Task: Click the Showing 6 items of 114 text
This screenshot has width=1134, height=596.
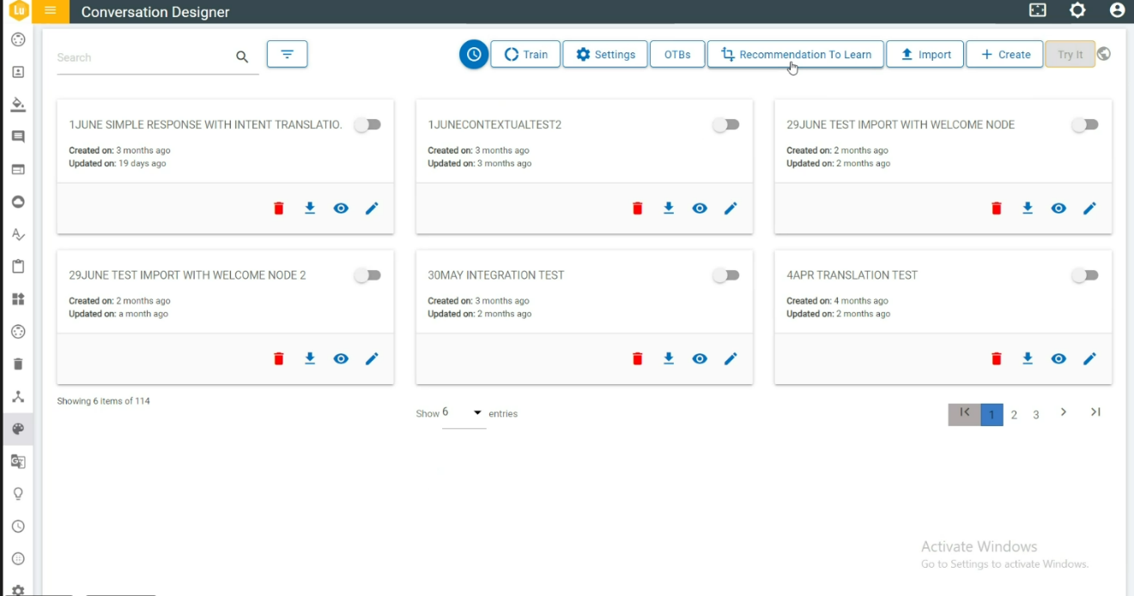Action: (103, 400)
